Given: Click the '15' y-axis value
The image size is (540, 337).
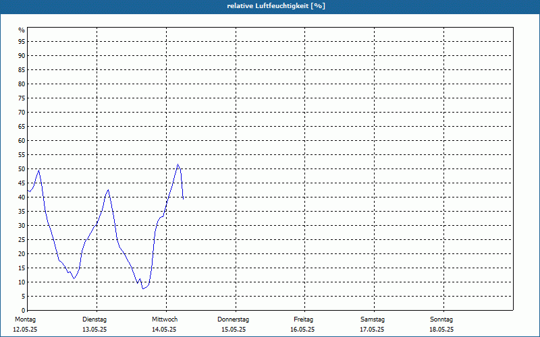Looking at the screenshot, I should pos(22,268).
